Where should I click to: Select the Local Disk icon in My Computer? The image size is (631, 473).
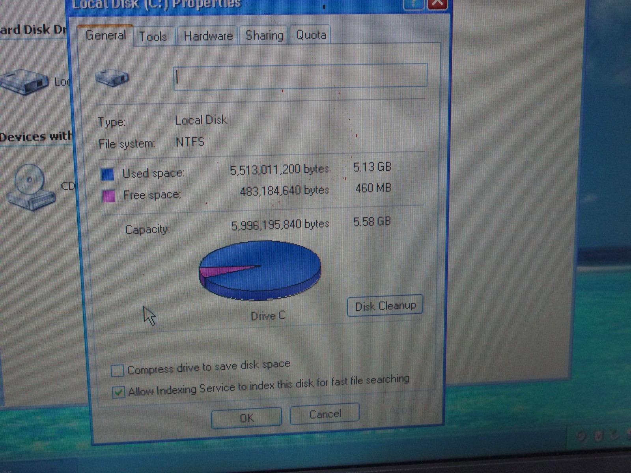pos(25,82)
